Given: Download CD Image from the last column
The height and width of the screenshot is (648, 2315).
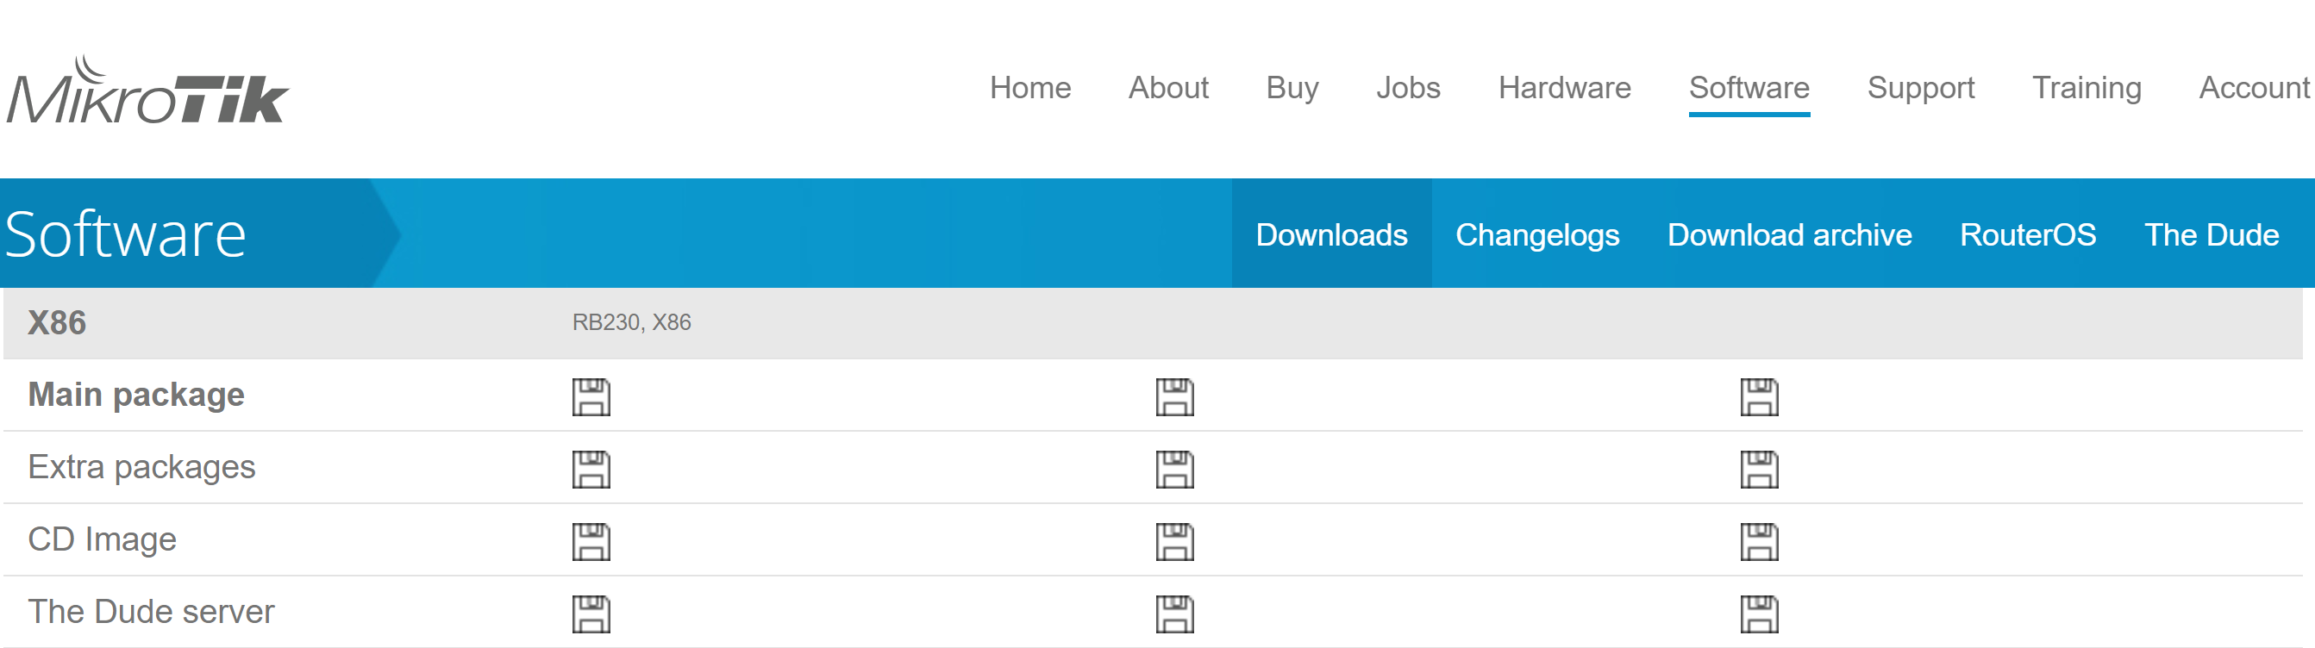Looking at the screenshot, I should [1759, 541].
